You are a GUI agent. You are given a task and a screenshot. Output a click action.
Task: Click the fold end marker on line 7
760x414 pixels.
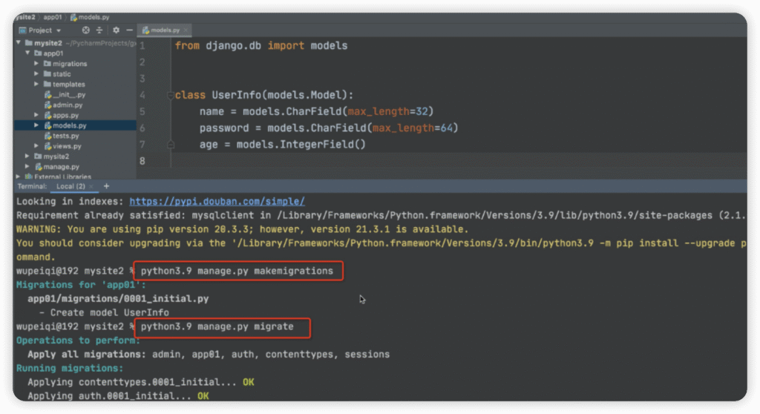tap(170, 145)
